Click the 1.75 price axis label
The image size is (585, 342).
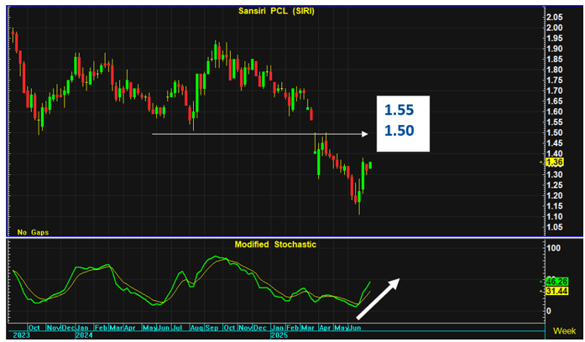pos(555,80)
